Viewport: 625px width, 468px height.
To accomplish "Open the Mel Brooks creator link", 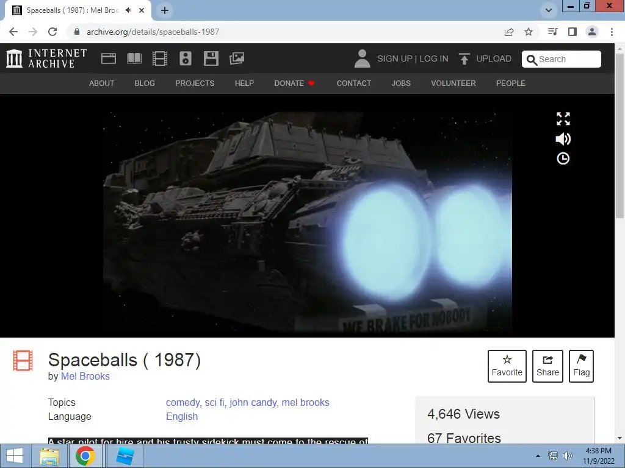I will point(85,377).
